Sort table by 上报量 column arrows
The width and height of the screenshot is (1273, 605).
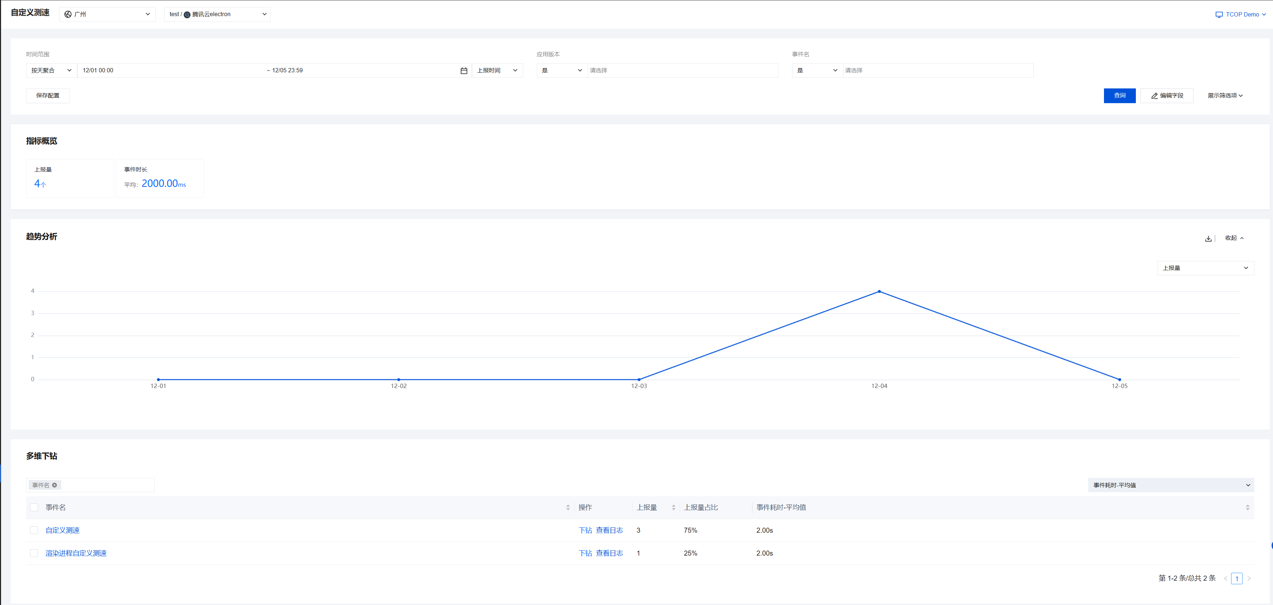click(673, 507)
